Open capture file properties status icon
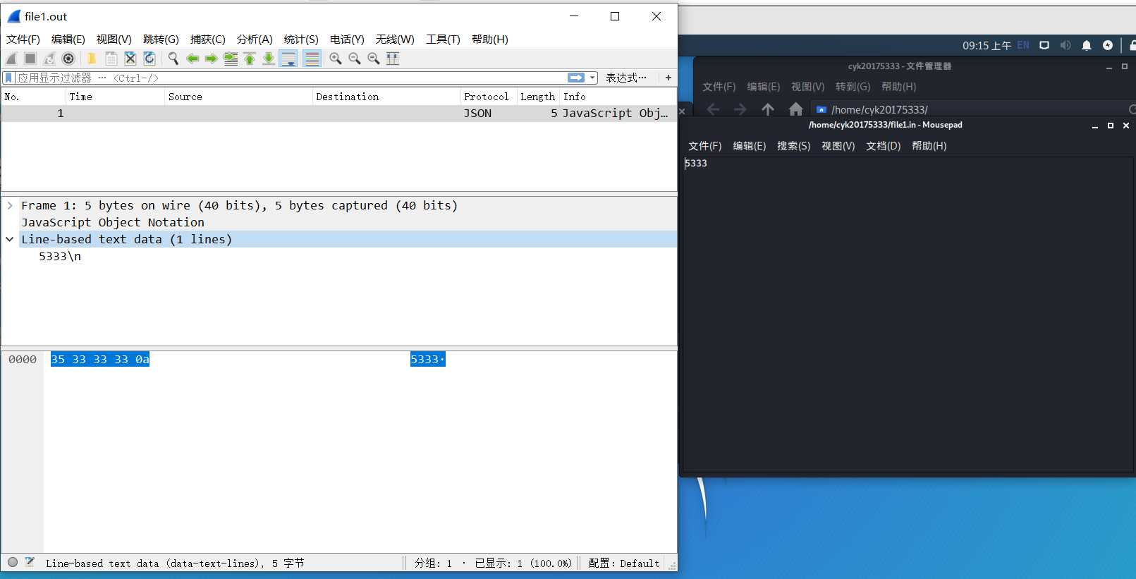1136x579 pixels. (x=30, y=562)
